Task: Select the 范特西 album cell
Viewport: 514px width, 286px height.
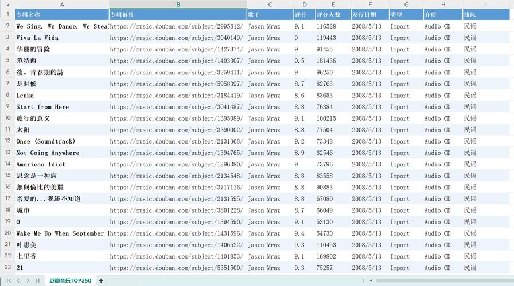Action: [x=62, y=61]
